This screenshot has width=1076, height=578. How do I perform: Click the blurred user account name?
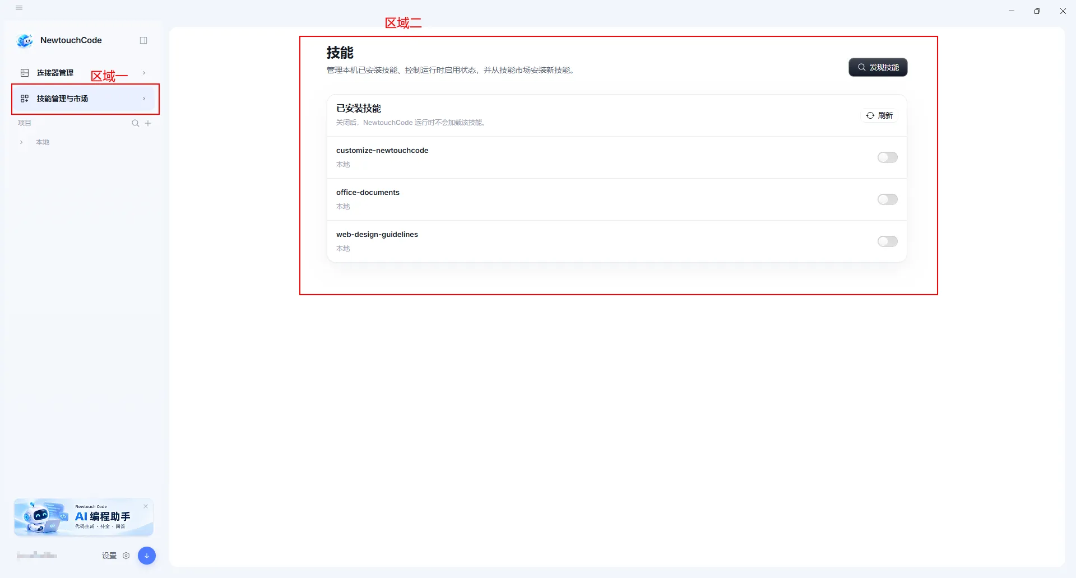(x=37, y=556)
